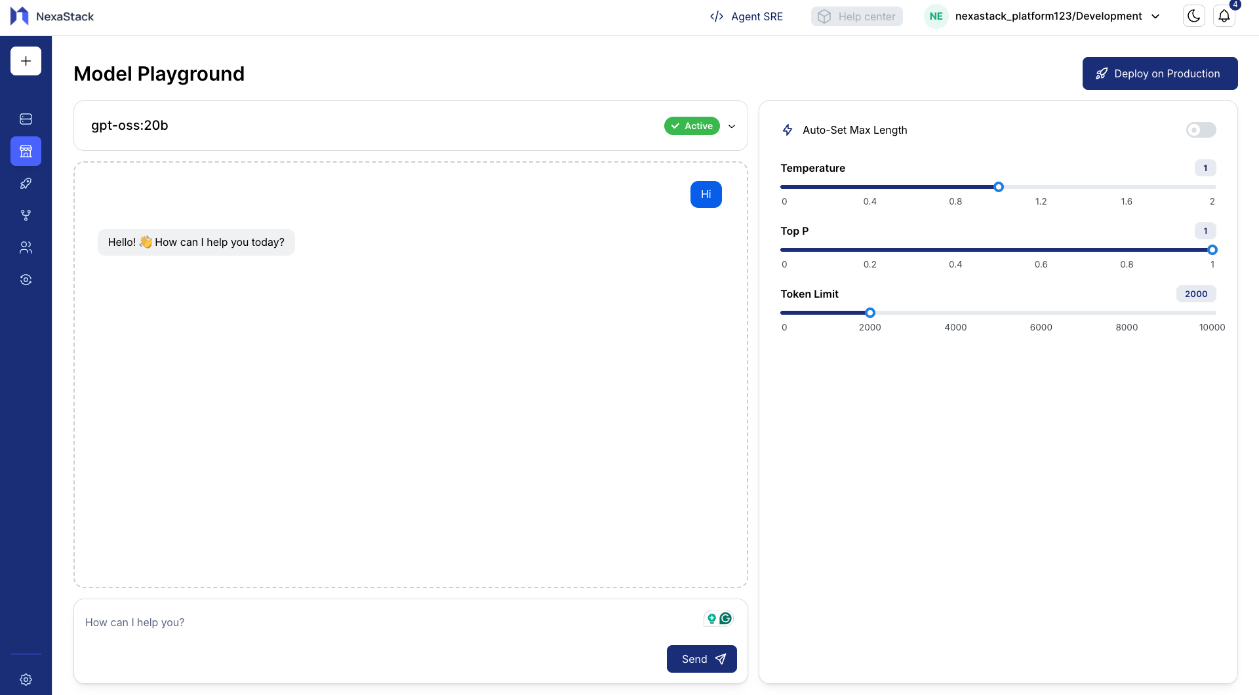
Task: Click the Token Limit slider at 6000
Action: 1041,313
